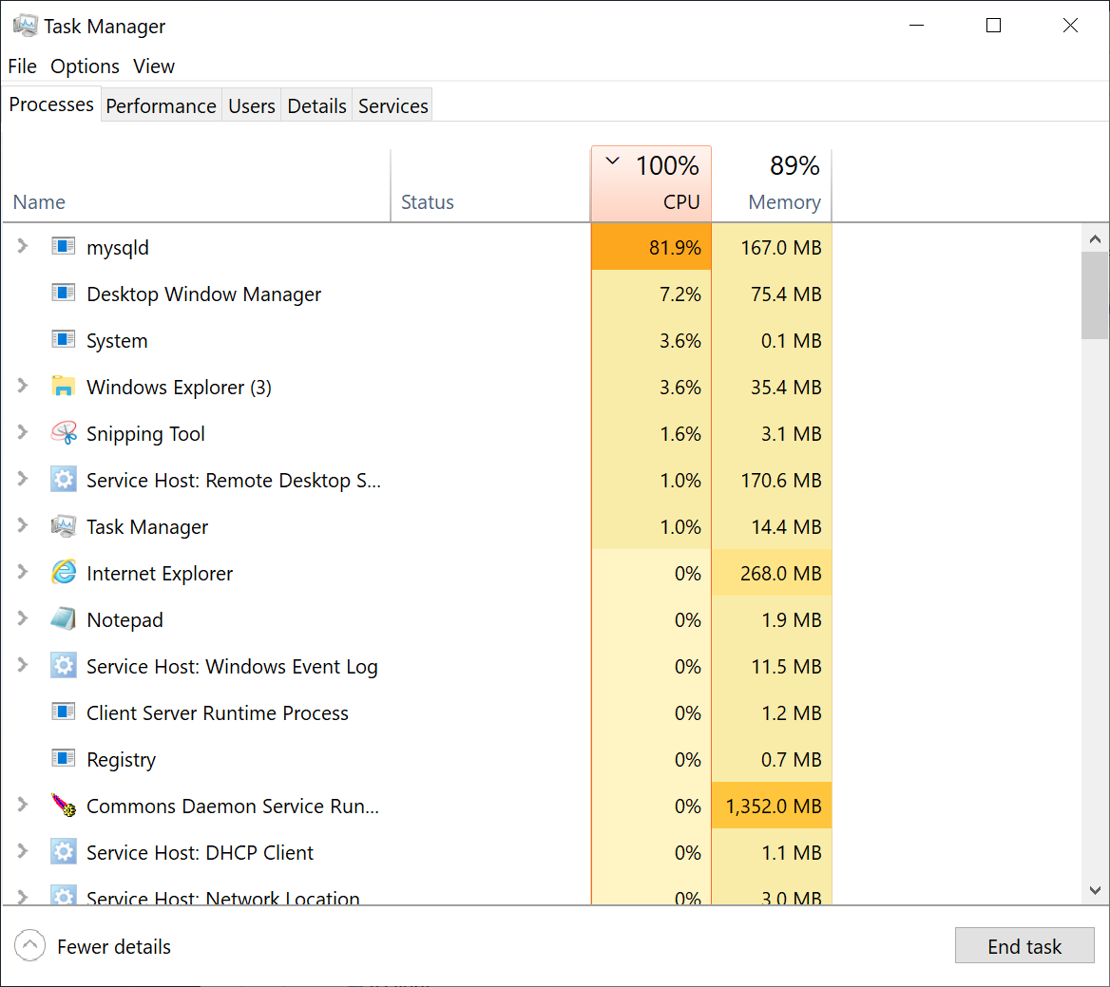
Task: Switch to the Performance tab
Action: click(161, 105)
